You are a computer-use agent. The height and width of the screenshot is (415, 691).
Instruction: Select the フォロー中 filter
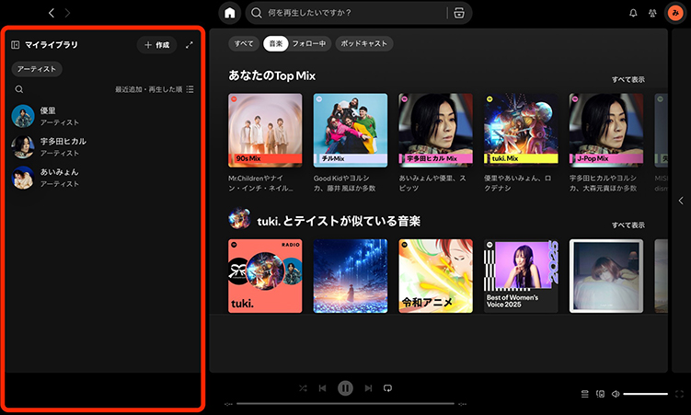click(x=309, y=43)
